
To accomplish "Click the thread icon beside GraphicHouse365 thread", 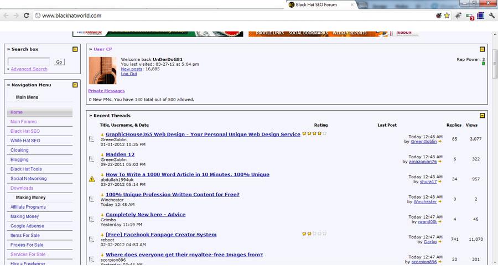I will 91,139.
